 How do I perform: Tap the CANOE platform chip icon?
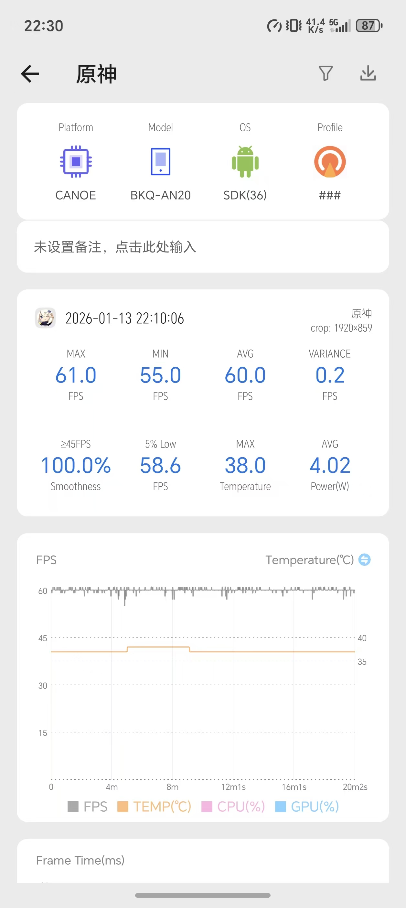click(x=76, y=161)
